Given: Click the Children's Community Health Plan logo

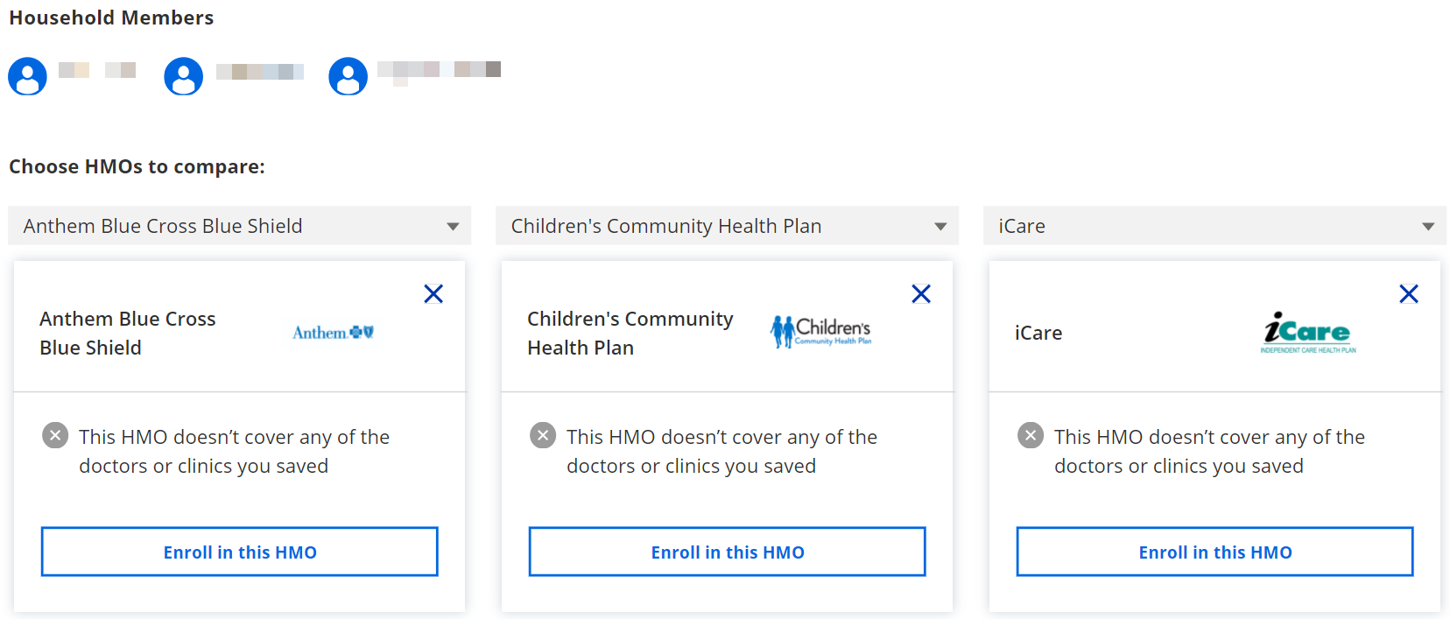Looking at the screenshot, I should click(x=820, y=332).
